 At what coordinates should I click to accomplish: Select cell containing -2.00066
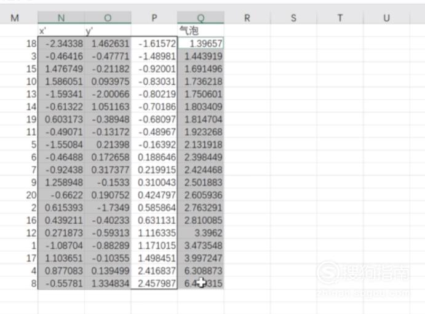108,94
